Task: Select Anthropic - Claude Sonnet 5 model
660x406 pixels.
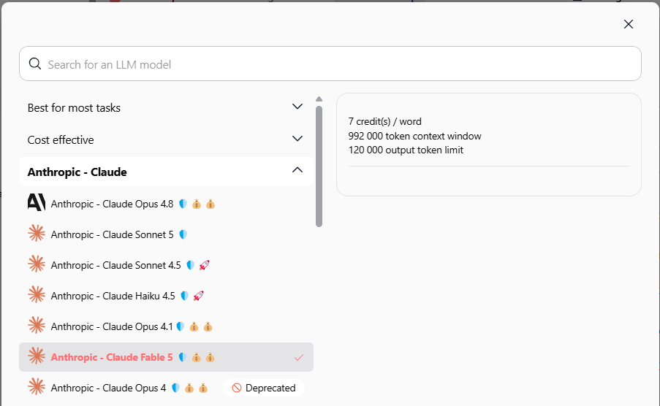Action: tap(166, 235)
